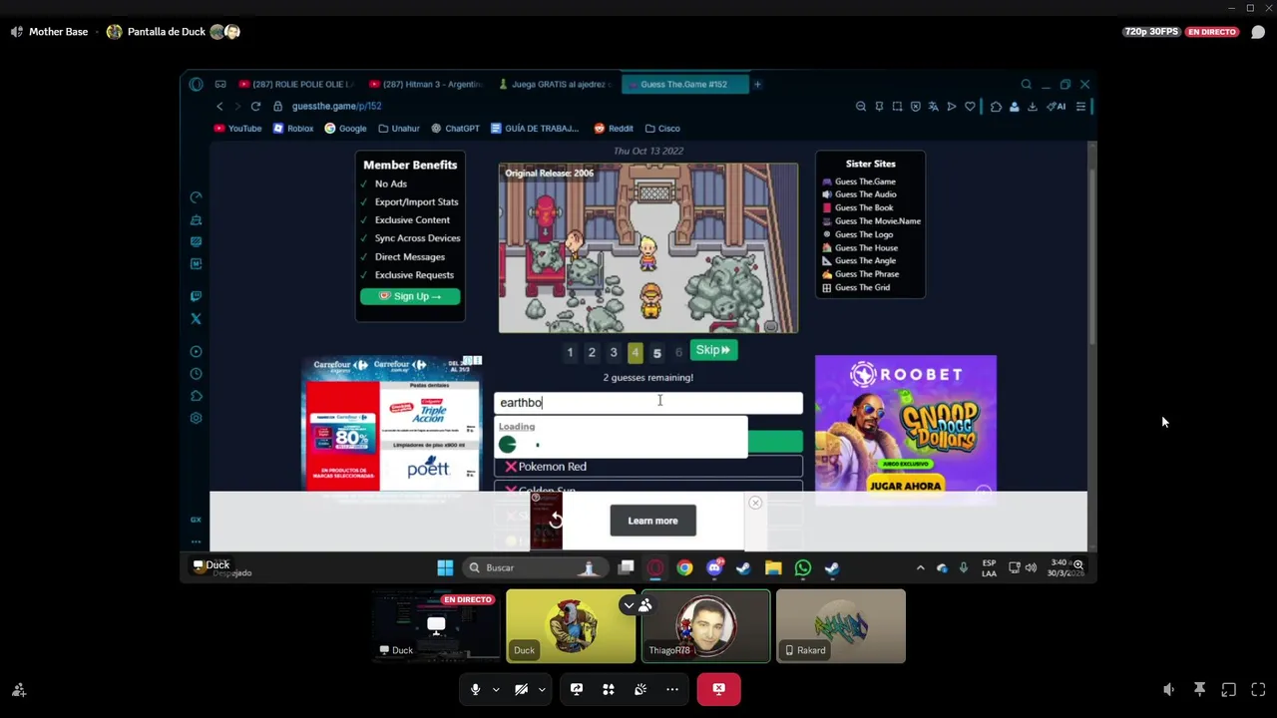Image resolution: width=1277 pixels, height=718 pixels.
Task: Select Duck's yellow avatar tile
Action: [571, 626]
